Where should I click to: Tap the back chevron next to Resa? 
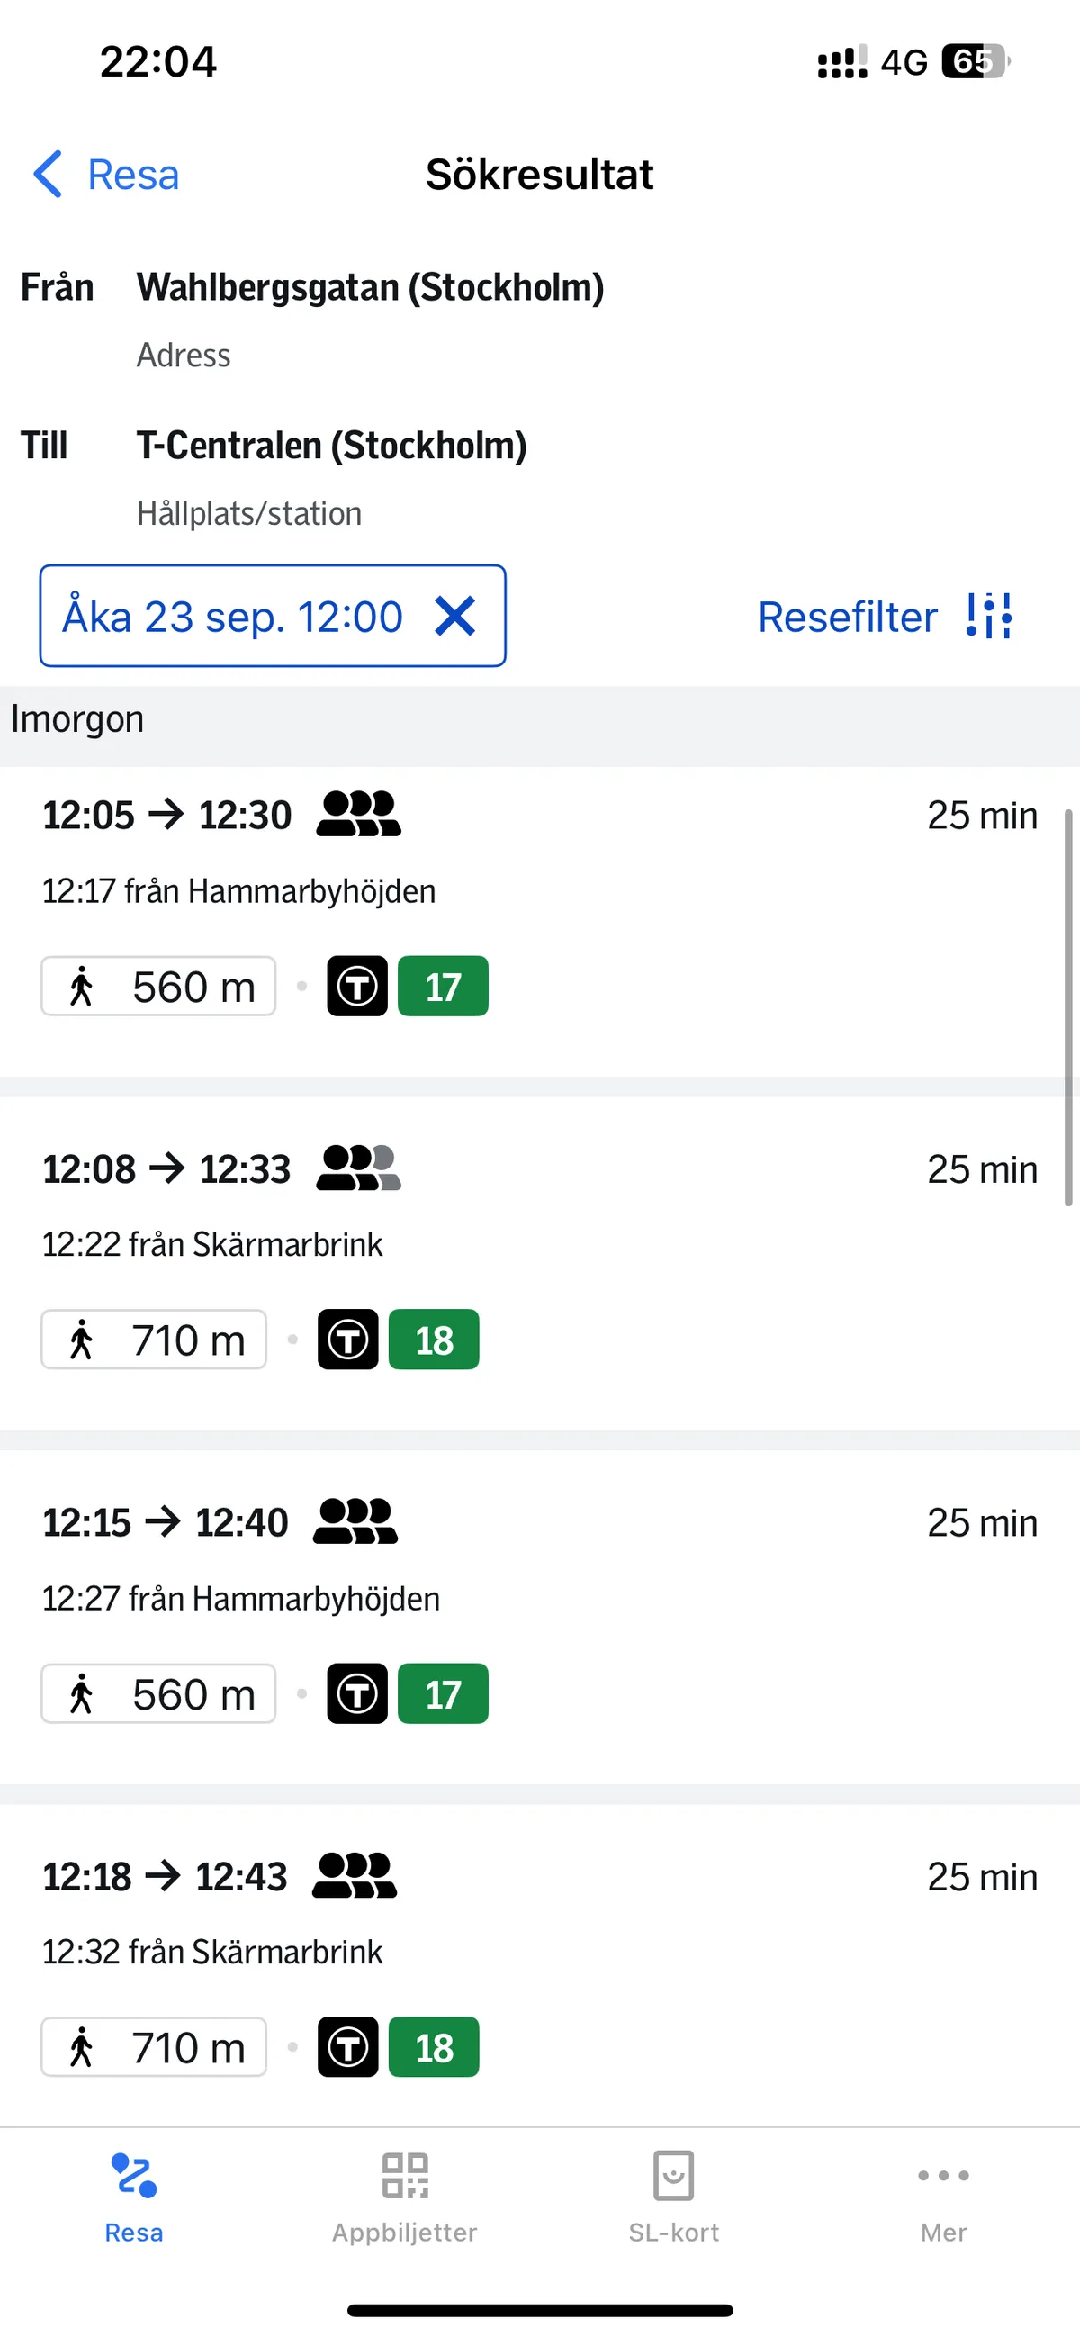pos(49,173)
